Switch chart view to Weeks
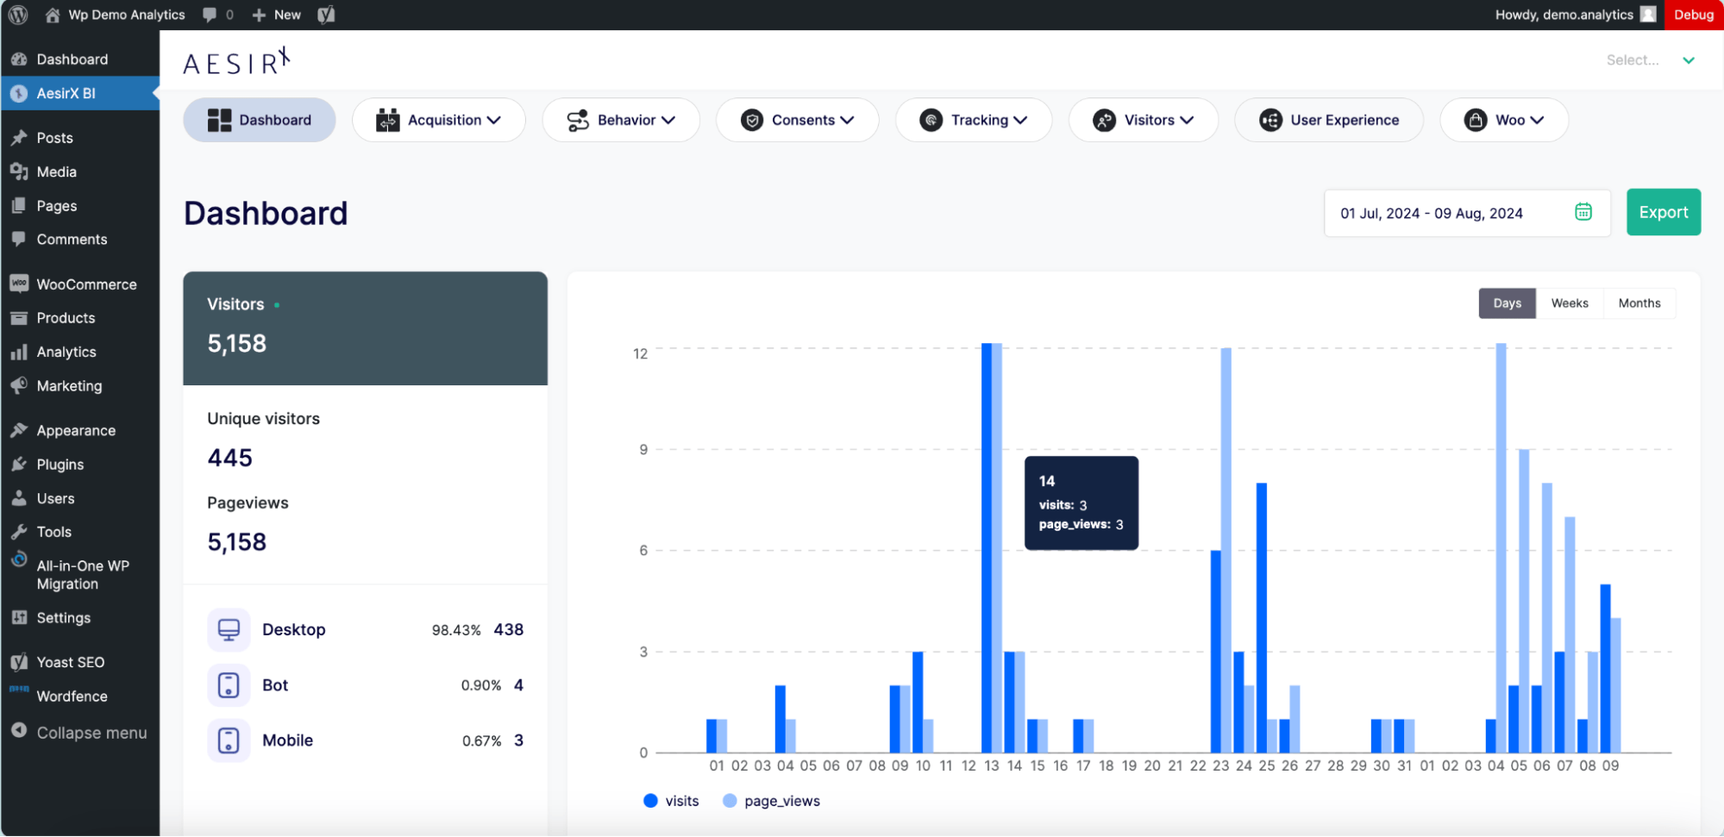Screen dimensions: 1724x837 (x=1569, y=303)
